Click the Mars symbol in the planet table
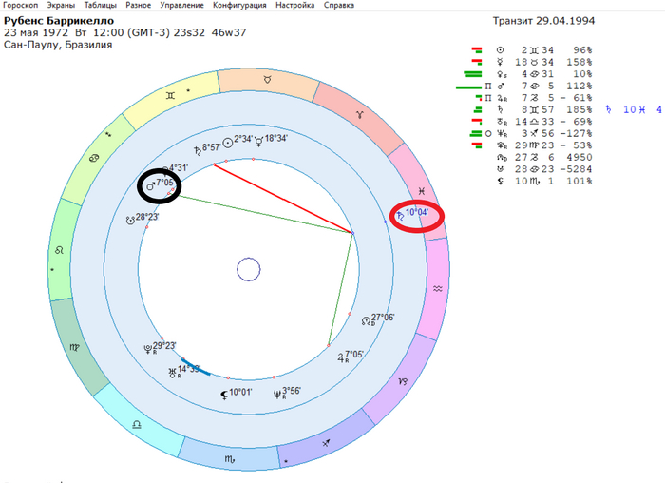665x483 pixels. click(x=501, y=86)
